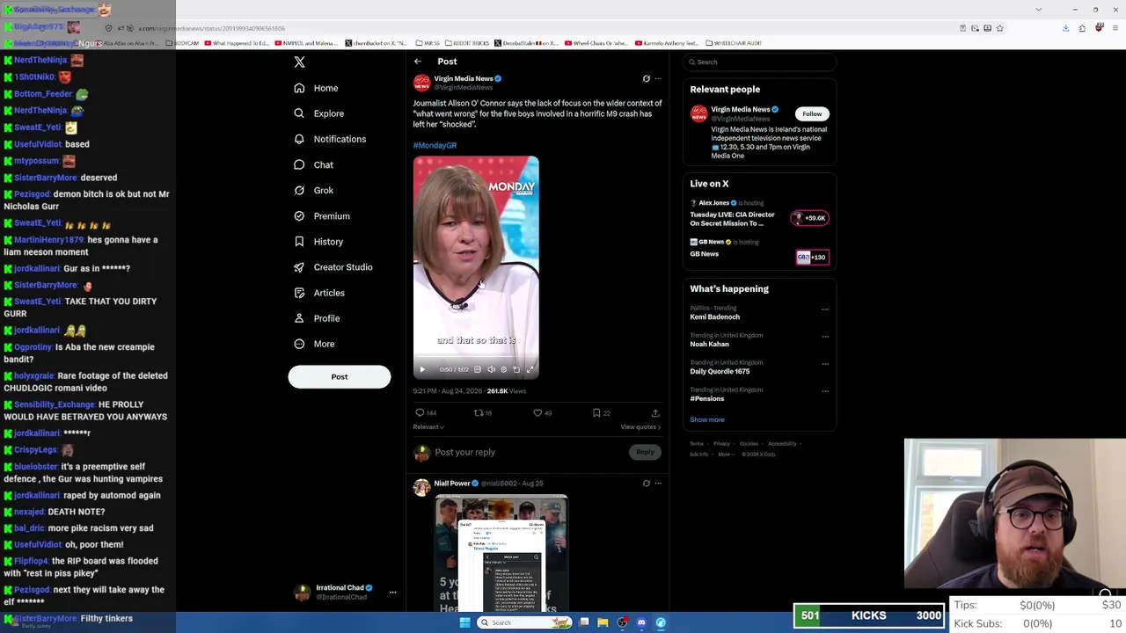Go to Home in X sidebar
1126x633 pixels.
pyautogui.click(x=316, y=88)
